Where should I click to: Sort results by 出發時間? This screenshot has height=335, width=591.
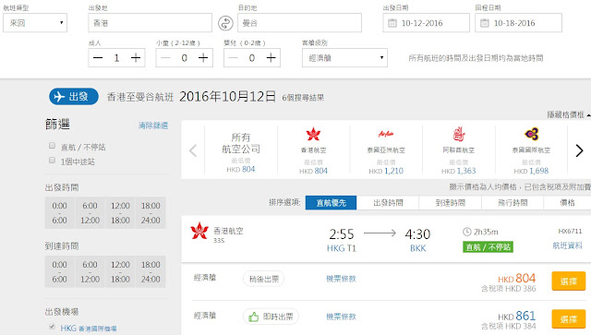coord(388,203)
